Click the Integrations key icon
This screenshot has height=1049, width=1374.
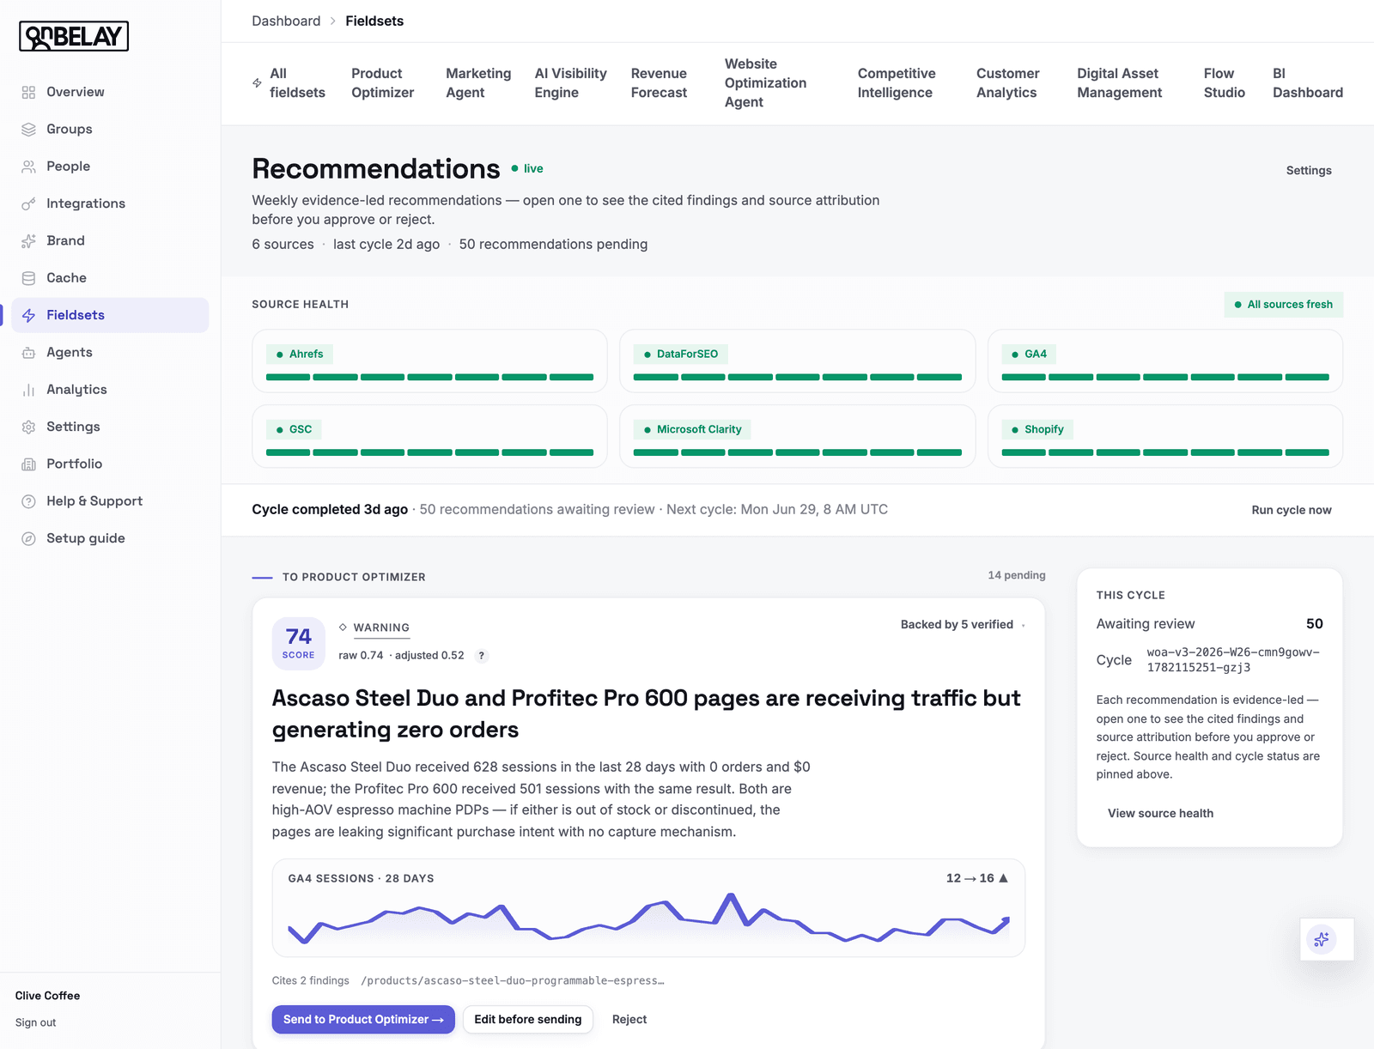(x=28, y=203)
